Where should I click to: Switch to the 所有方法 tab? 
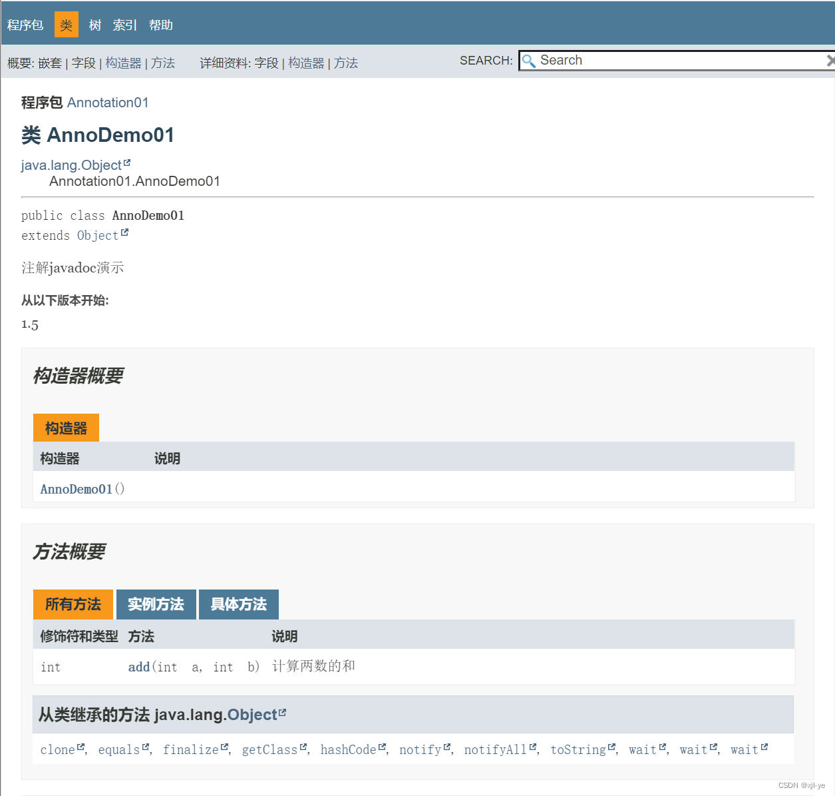tap(73, 604)
